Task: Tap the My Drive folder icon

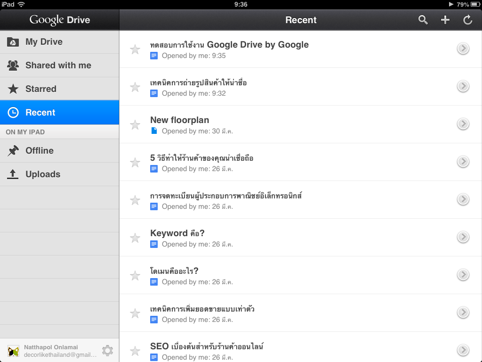Action: pos(13,42)
